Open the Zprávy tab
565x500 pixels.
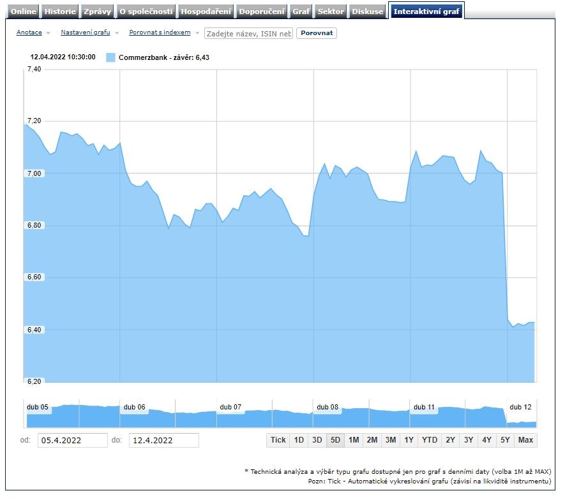click(x=98, y=11)
